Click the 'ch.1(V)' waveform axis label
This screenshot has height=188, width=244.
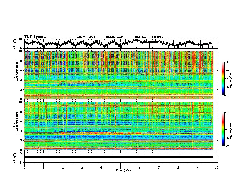point(15,44)
